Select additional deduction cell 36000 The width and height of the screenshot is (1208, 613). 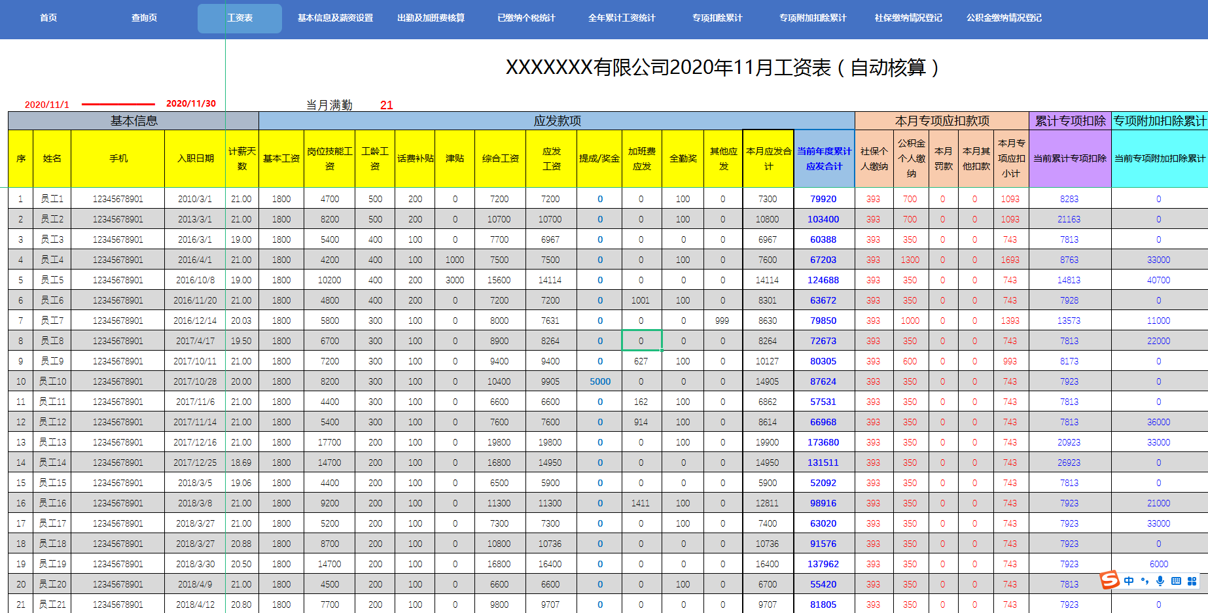click(x=1158, y=422)
